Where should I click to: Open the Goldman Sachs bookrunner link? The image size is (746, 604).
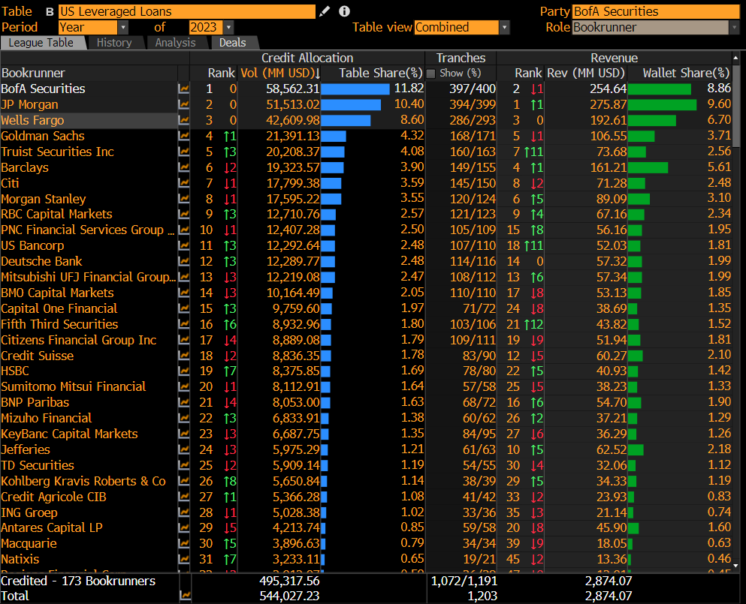pos(43,136)
